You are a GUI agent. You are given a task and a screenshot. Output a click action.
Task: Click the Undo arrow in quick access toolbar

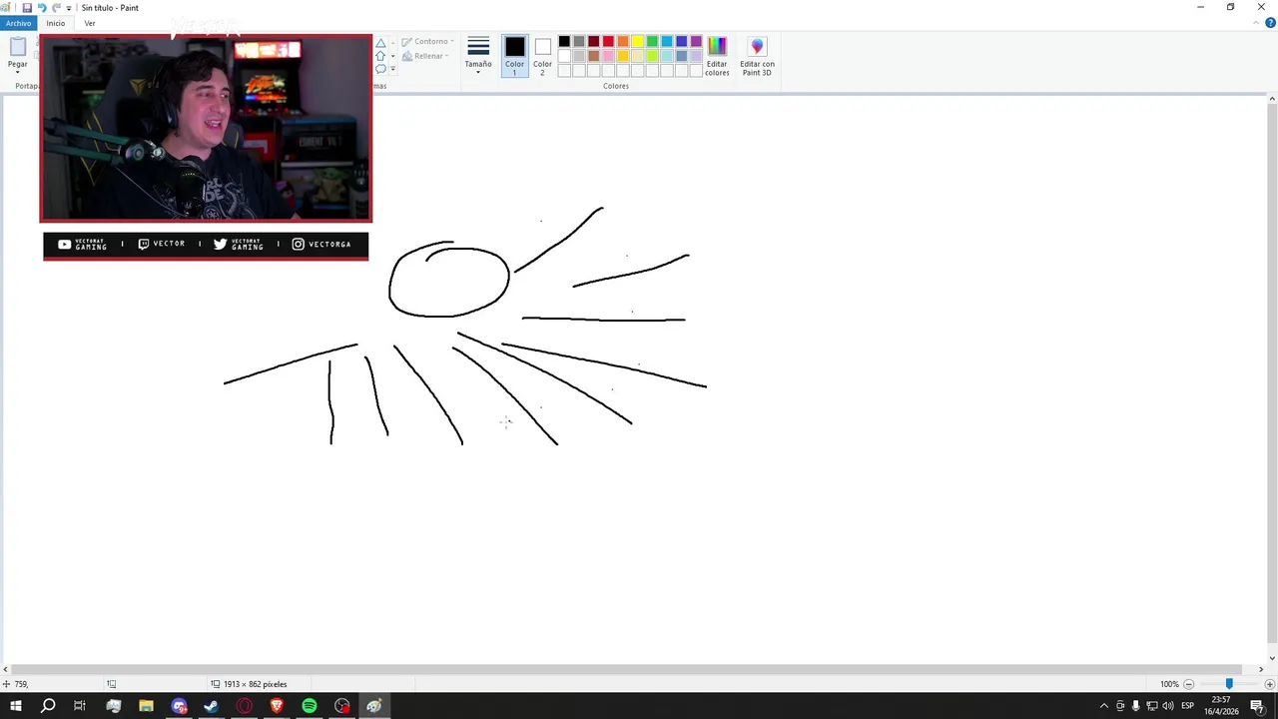pyautogui.click(x=42, y=7)
